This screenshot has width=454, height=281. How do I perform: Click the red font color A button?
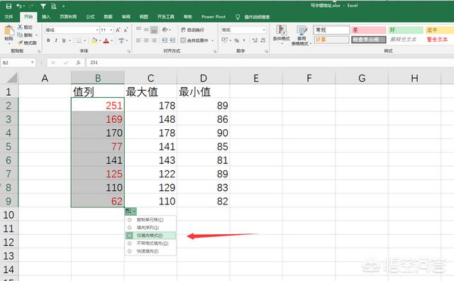pos(106,40)
